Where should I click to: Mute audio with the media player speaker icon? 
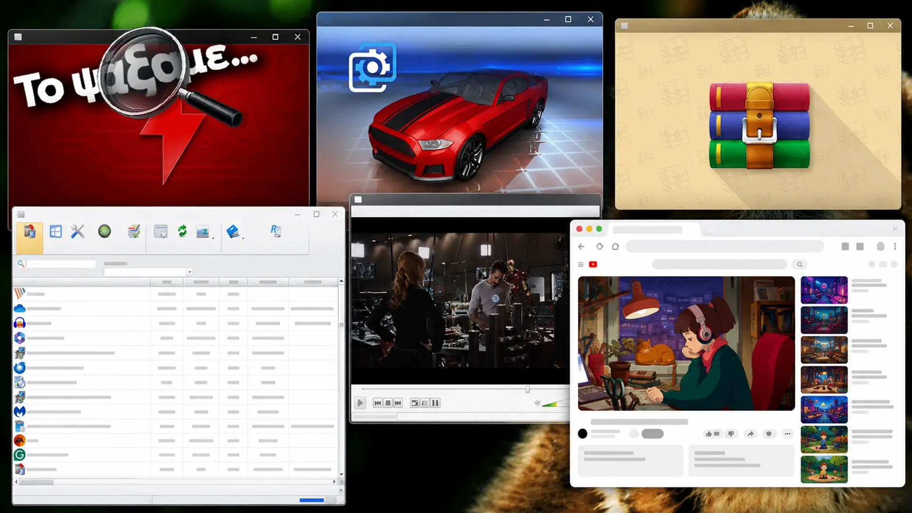(x=537, y=403)
